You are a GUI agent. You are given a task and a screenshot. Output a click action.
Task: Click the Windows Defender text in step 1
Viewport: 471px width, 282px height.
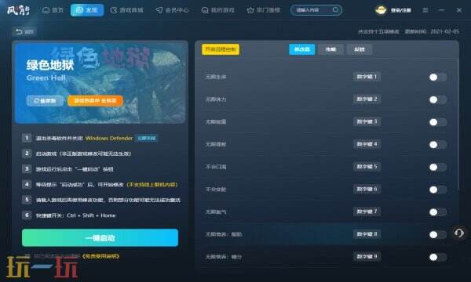(x=109, y=138)
